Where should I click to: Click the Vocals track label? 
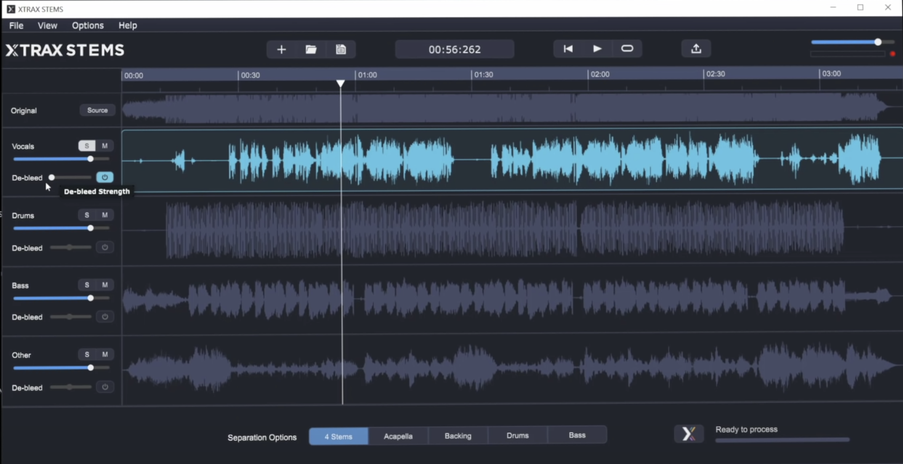click(23, 146)
